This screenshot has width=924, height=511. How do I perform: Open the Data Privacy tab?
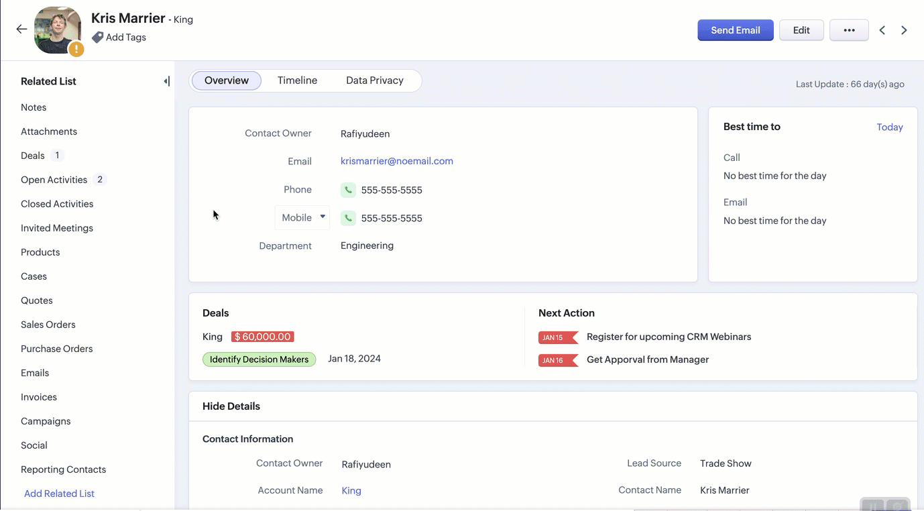tap(374, 80)
